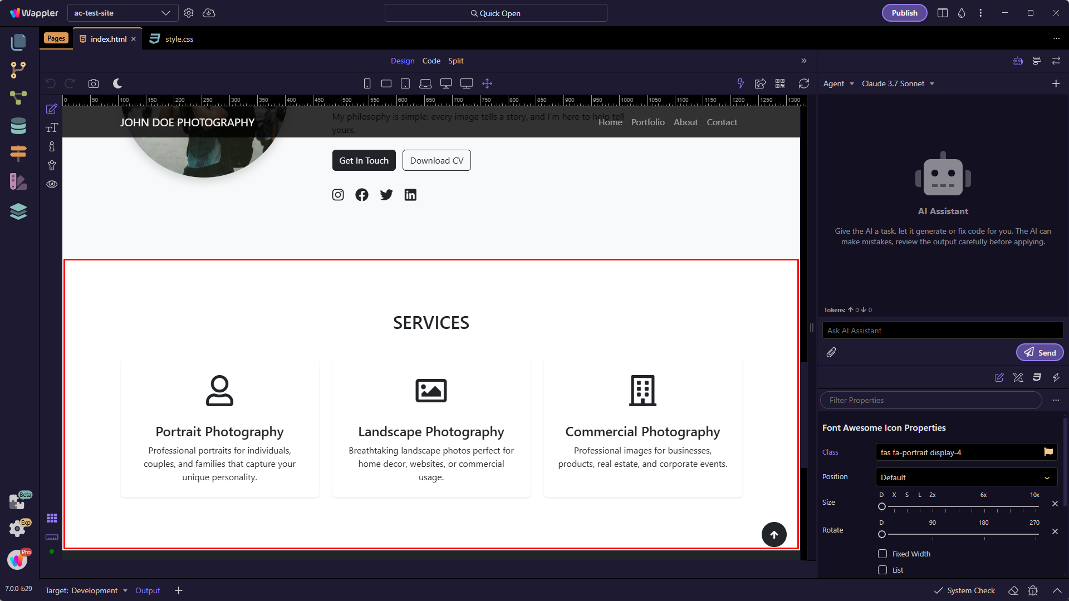Screen dimensions: 1069x601
Task: Click the Redo arrow icon
Action: pos(70,83)
